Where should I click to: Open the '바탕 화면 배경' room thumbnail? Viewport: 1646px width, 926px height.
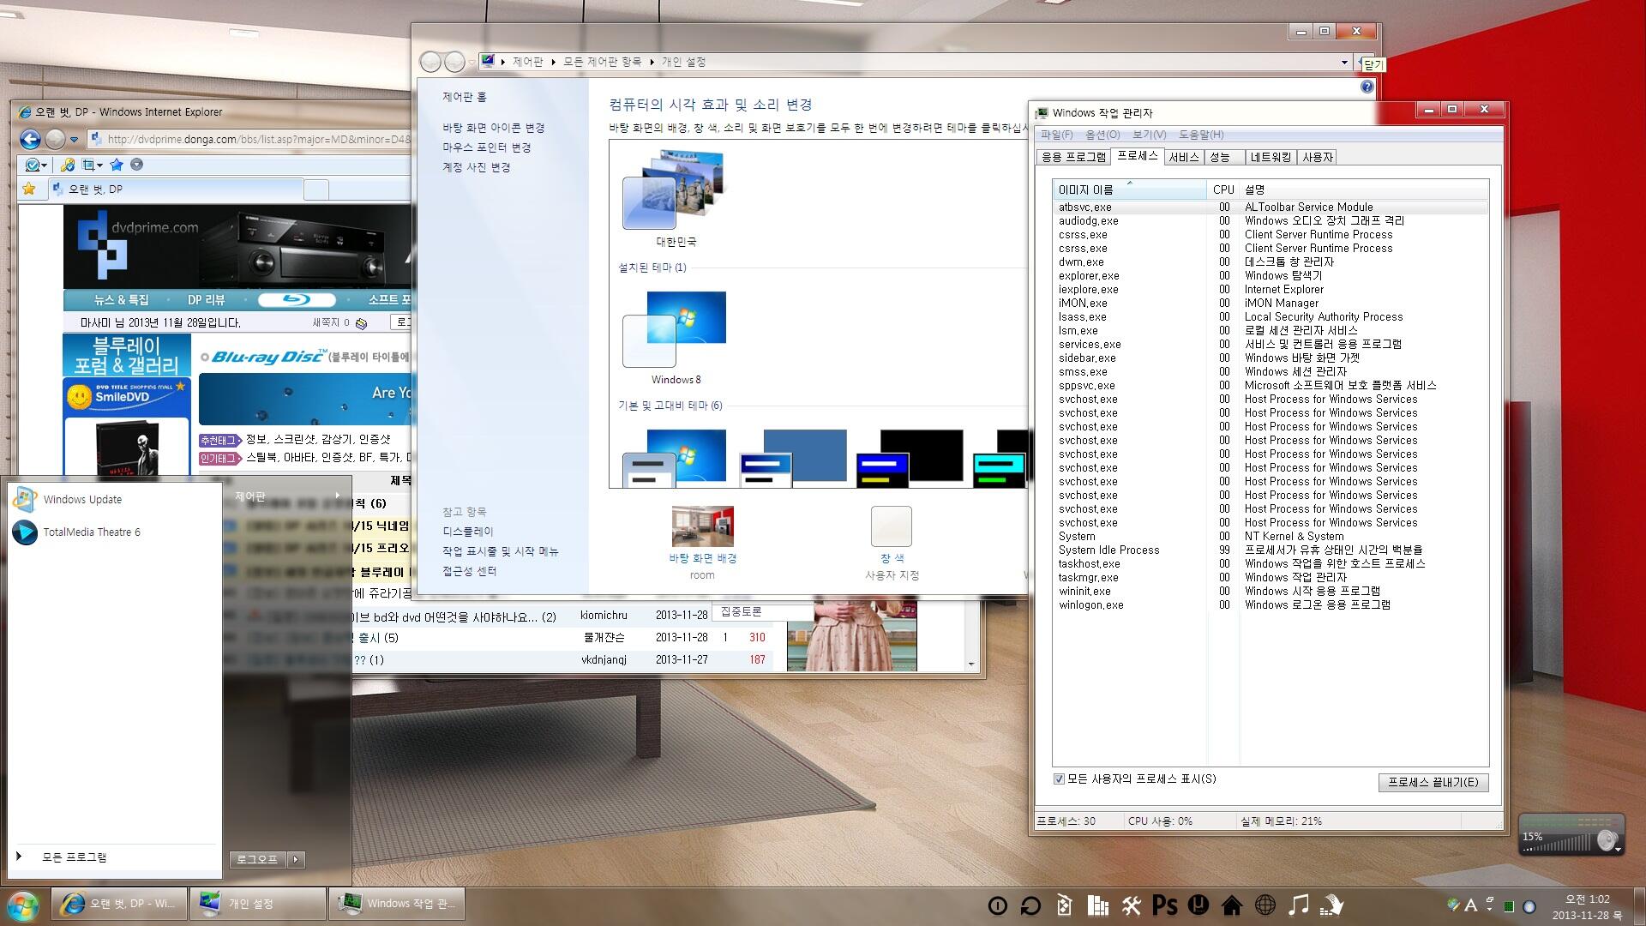(702, 526)
